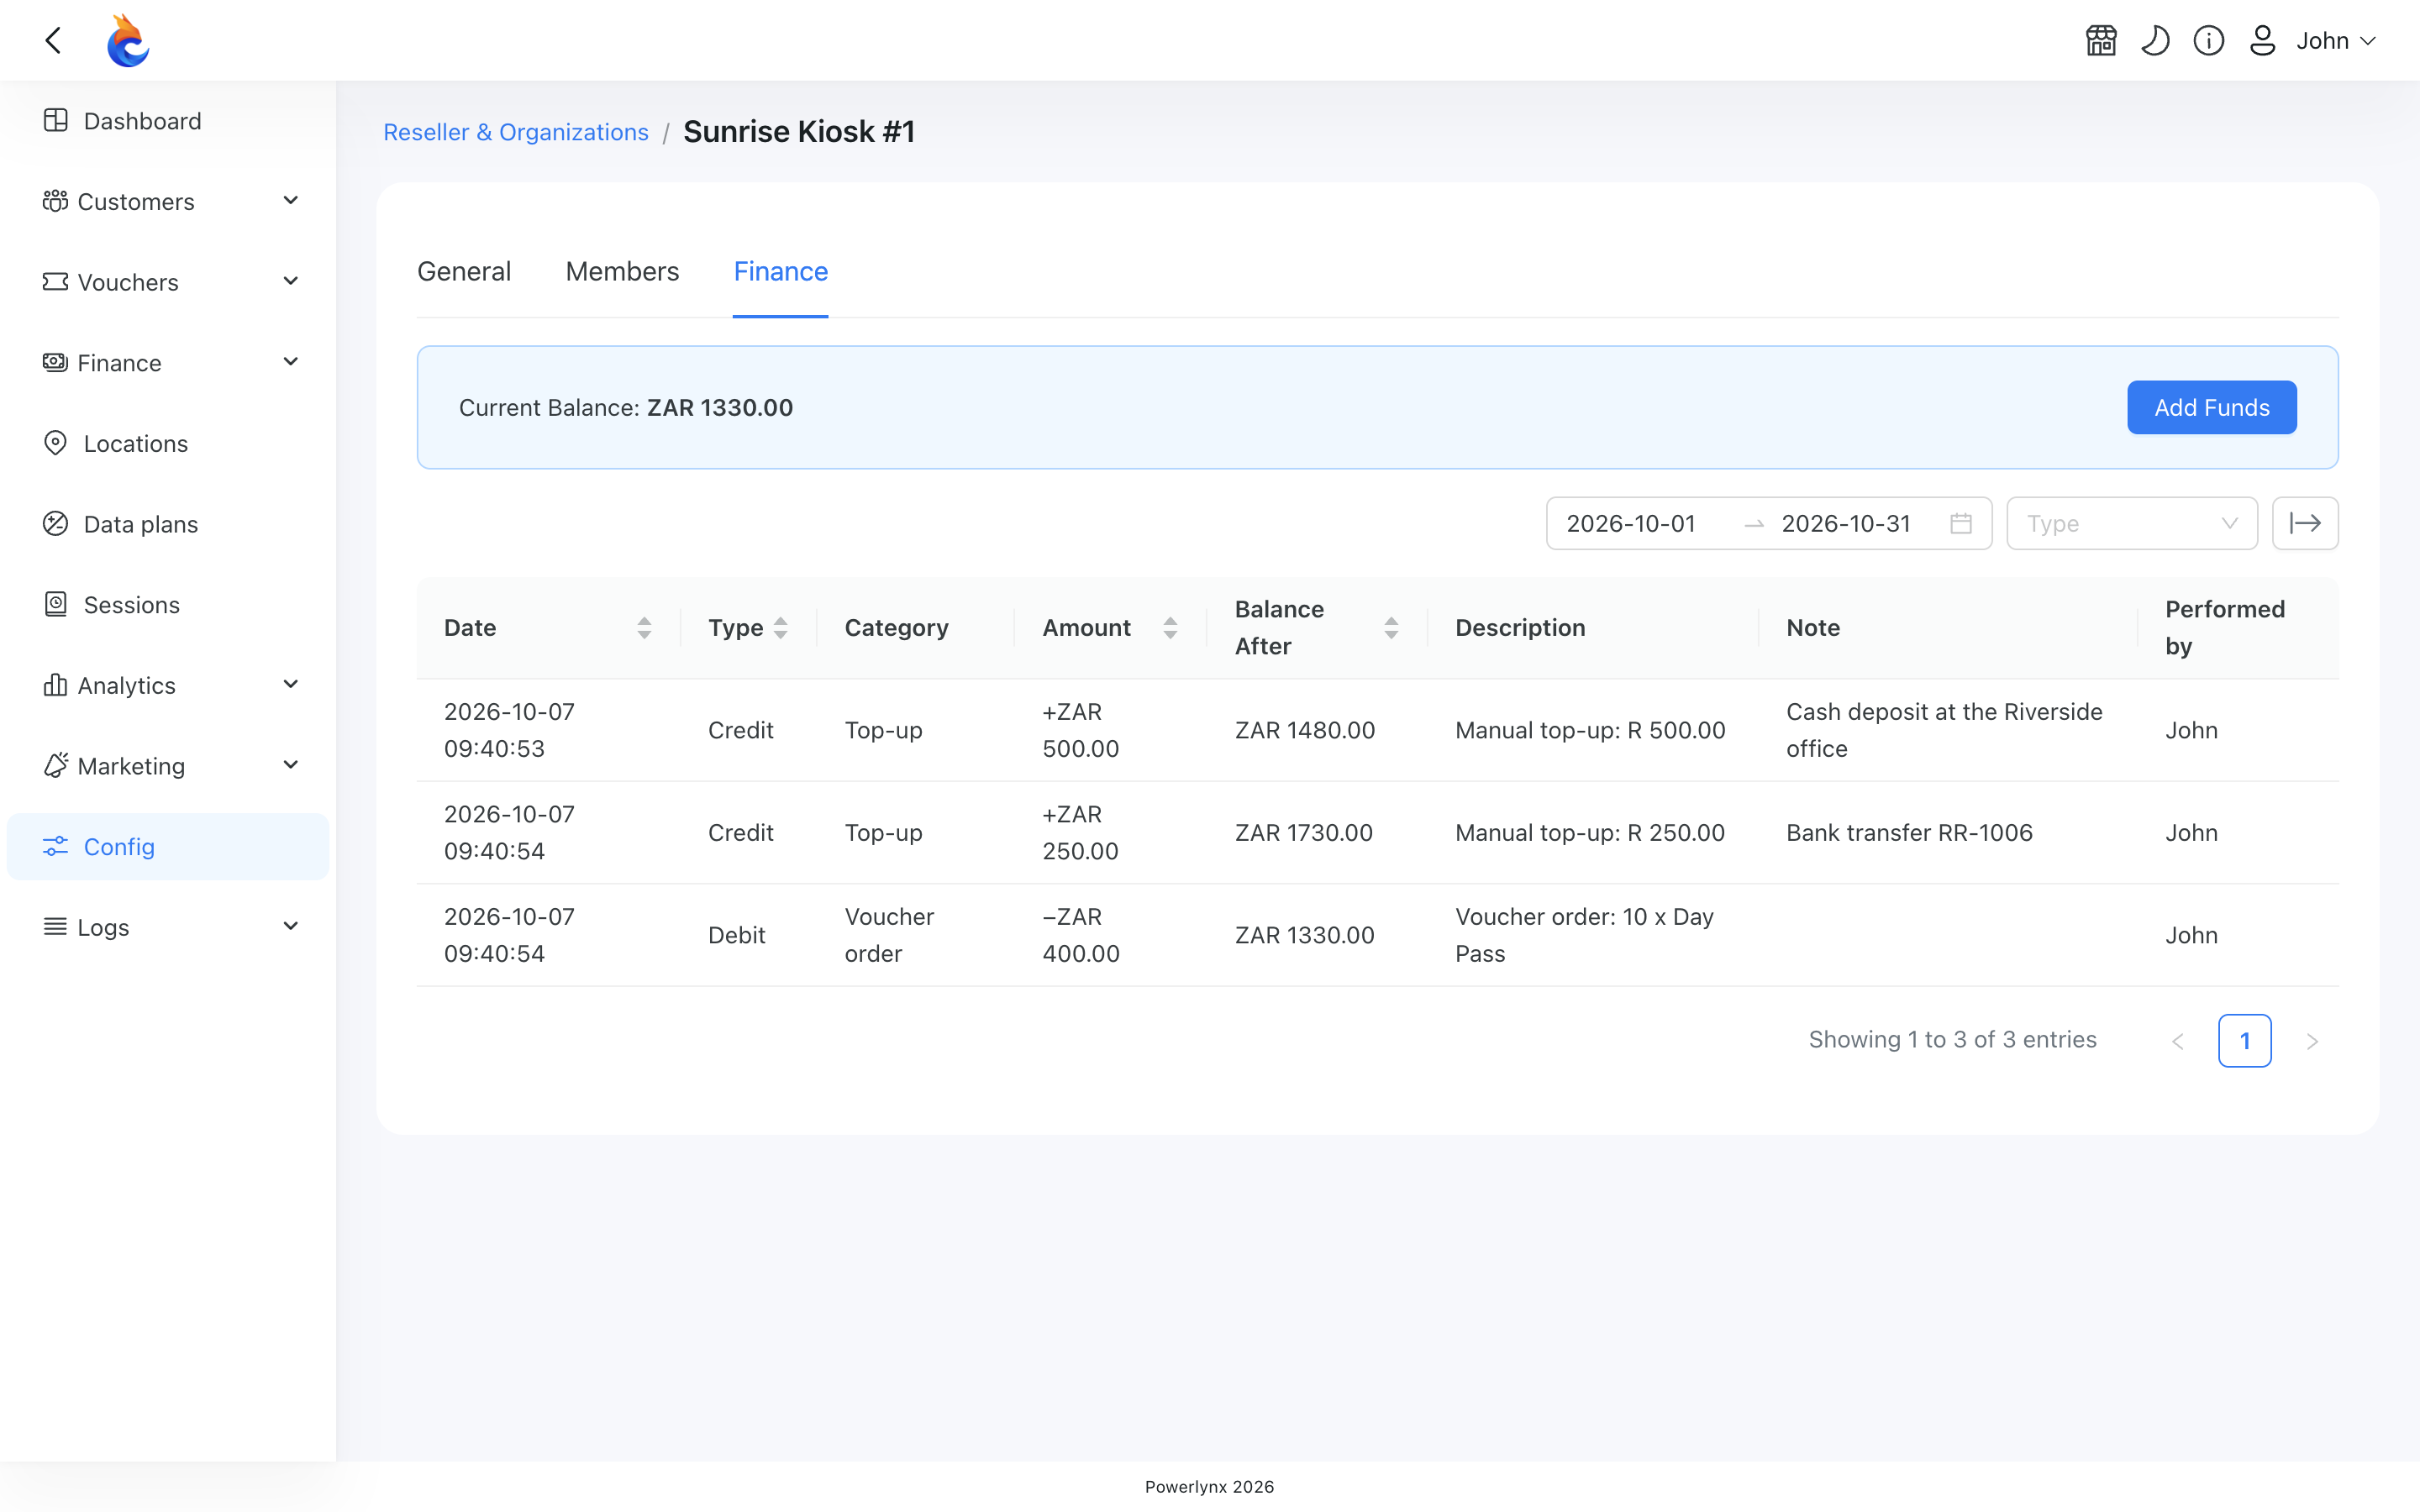Click the calendar icon in date range
Image resolution: width=2420 pixels, height=1512 pixels.
click(1961, 524)
